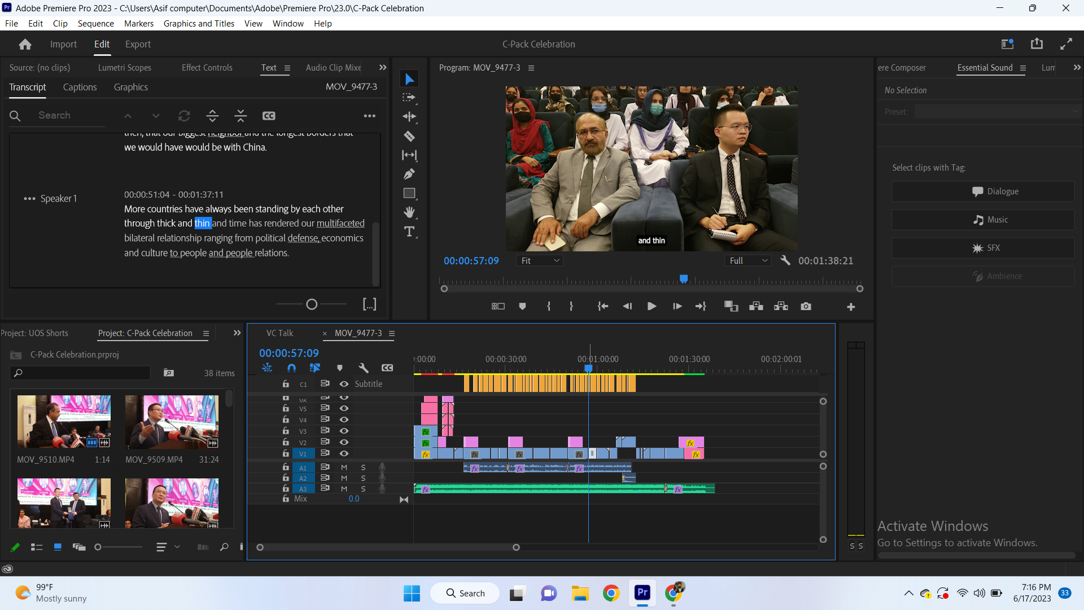Adjust the Project panel thumbnail size slider
1084x610 pixels.
click(x=98, y=547)
